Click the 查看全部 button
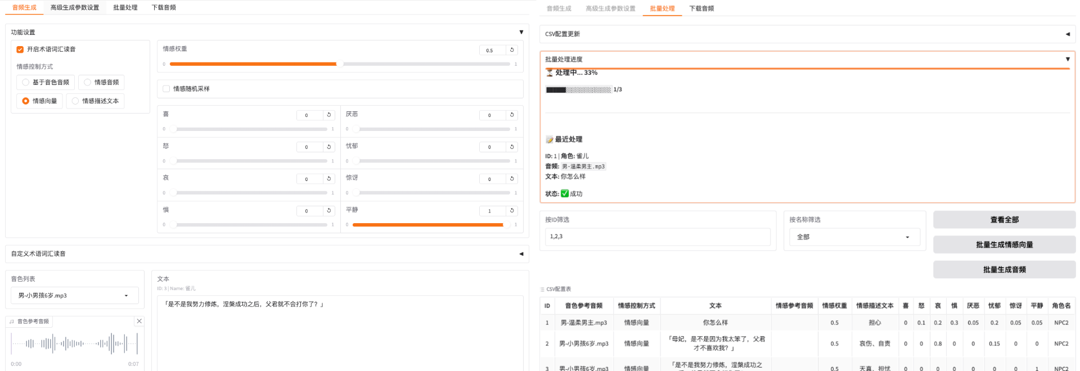Viewport: 1080px width, 371px height. pos(1004,220)
